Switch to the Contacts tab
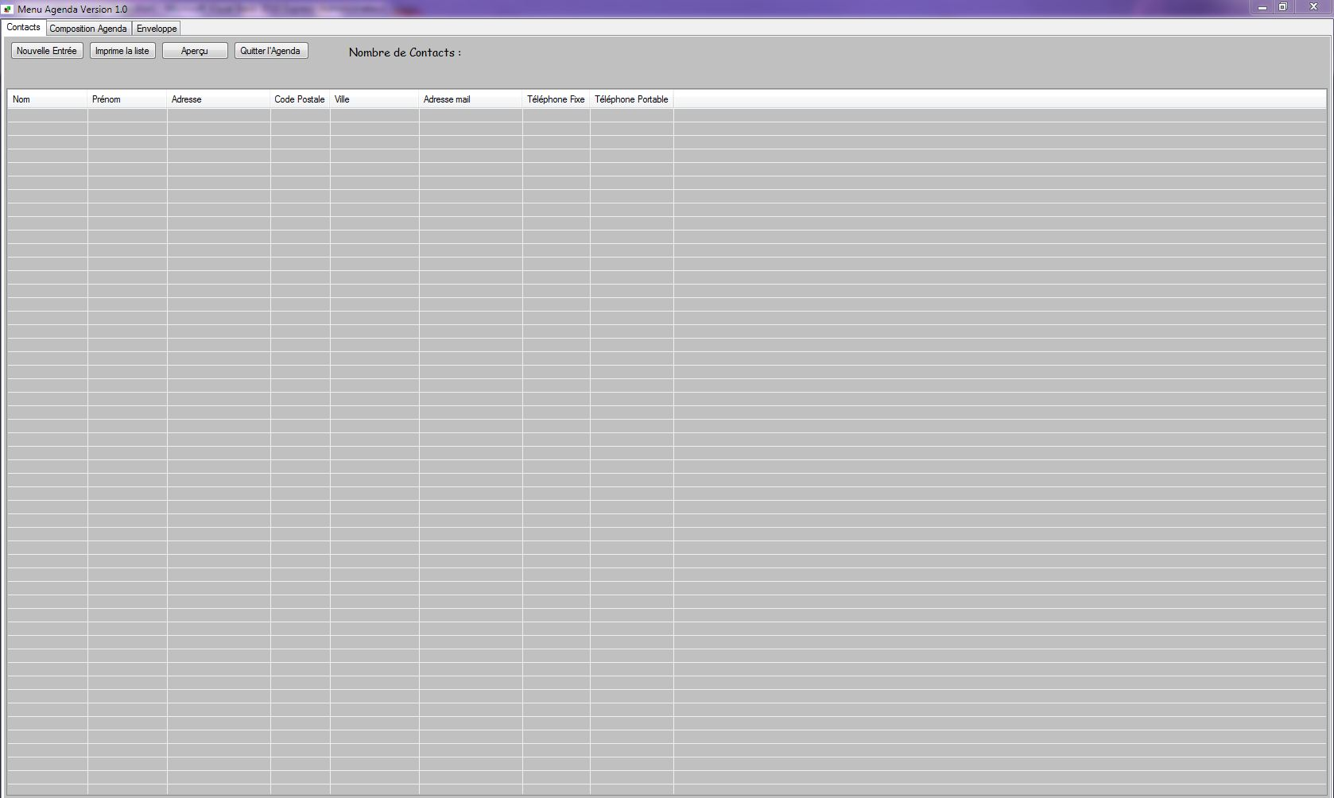Viewport: 1334px width, 798px height. (x=24, y=27)
